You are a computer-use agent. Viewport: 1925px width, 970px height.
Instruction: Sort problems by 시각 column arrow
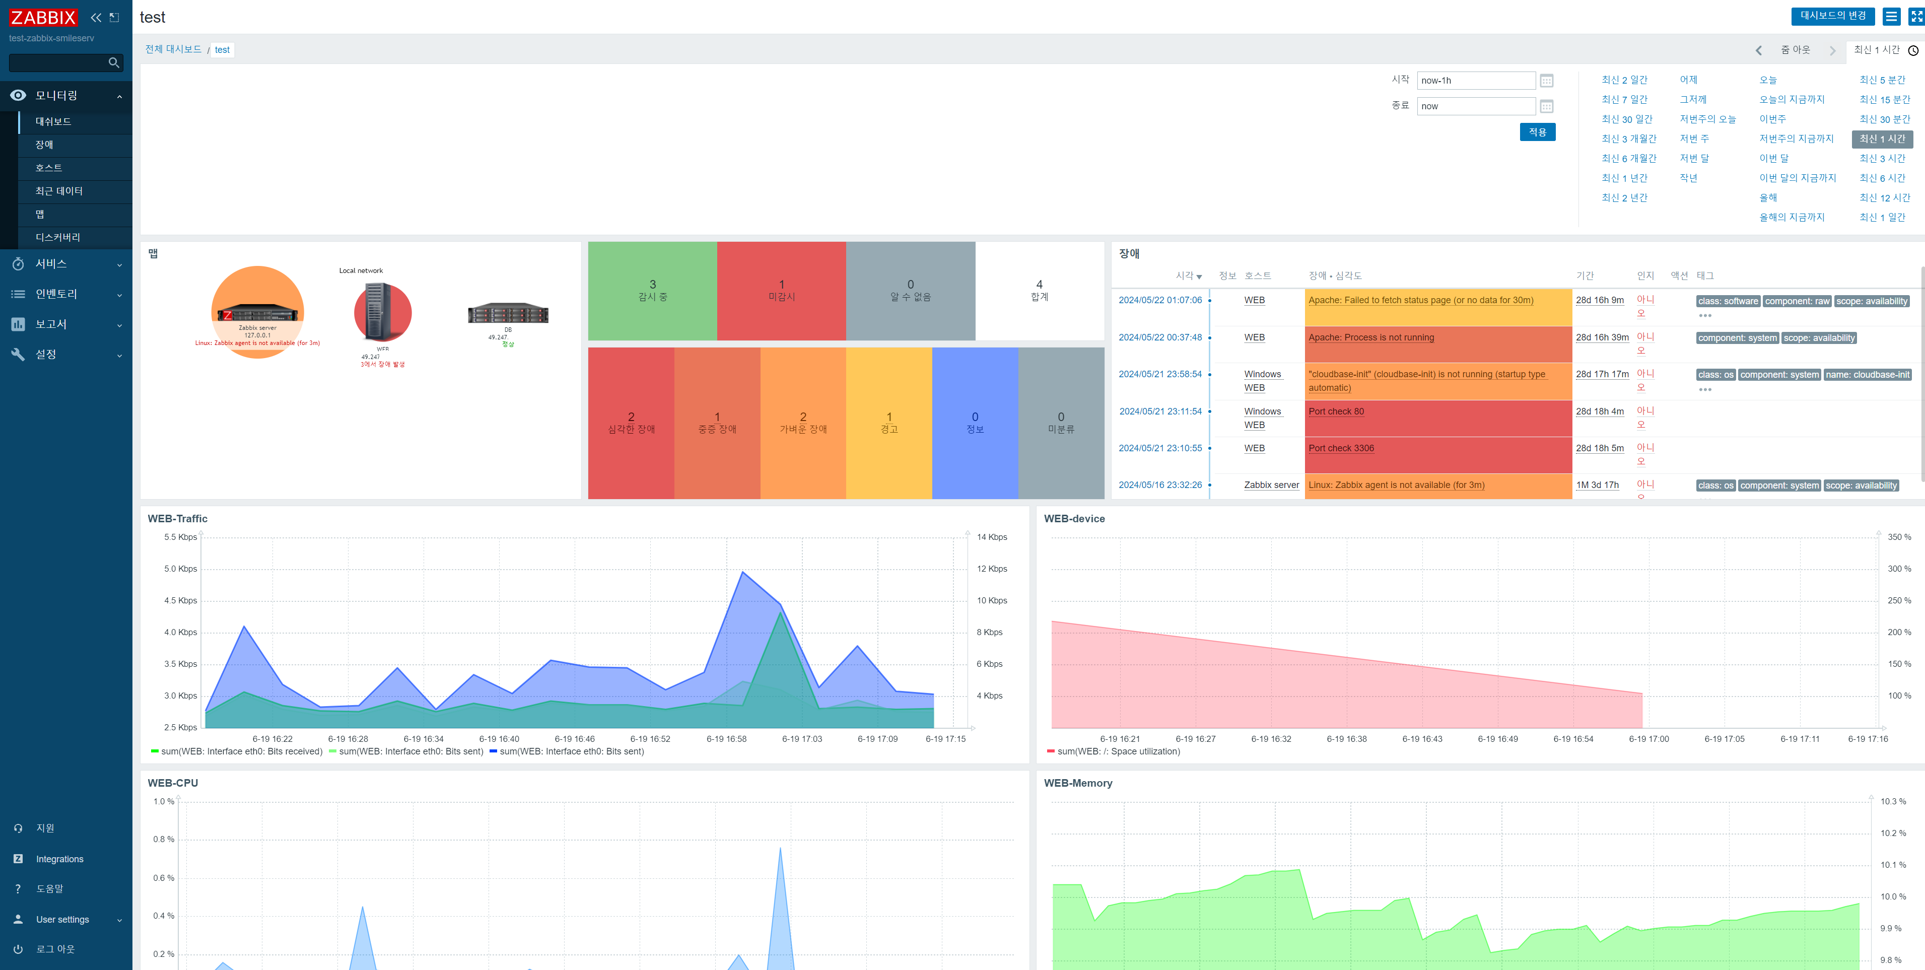coord(1199,276)
